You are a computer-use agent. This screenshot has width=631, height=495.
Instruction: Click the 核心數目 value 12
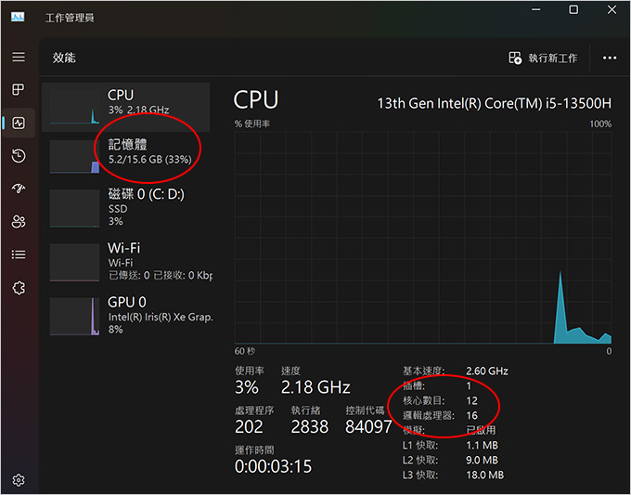click(471, 401)
